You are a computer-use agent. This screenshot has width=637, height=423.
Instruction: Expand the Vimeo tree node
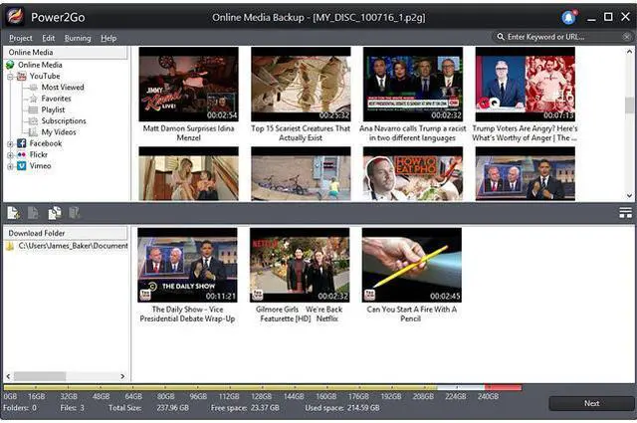10,166
